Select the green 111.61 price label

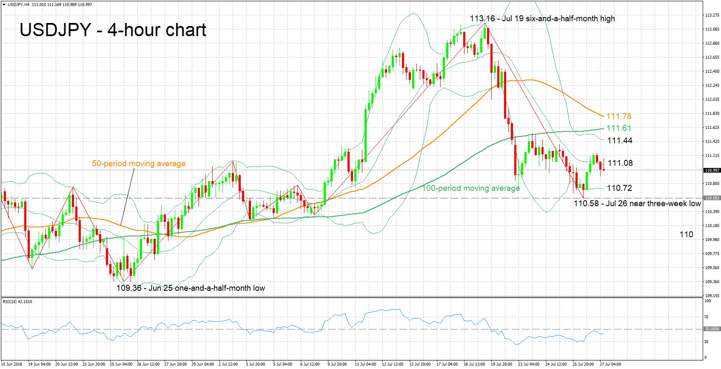coord(618,128)
